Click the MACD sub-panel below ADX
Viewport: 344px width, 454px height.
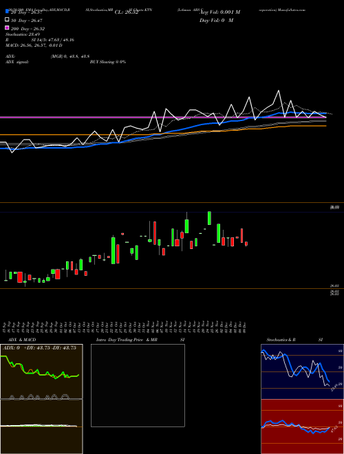click(x=41, y=426)
